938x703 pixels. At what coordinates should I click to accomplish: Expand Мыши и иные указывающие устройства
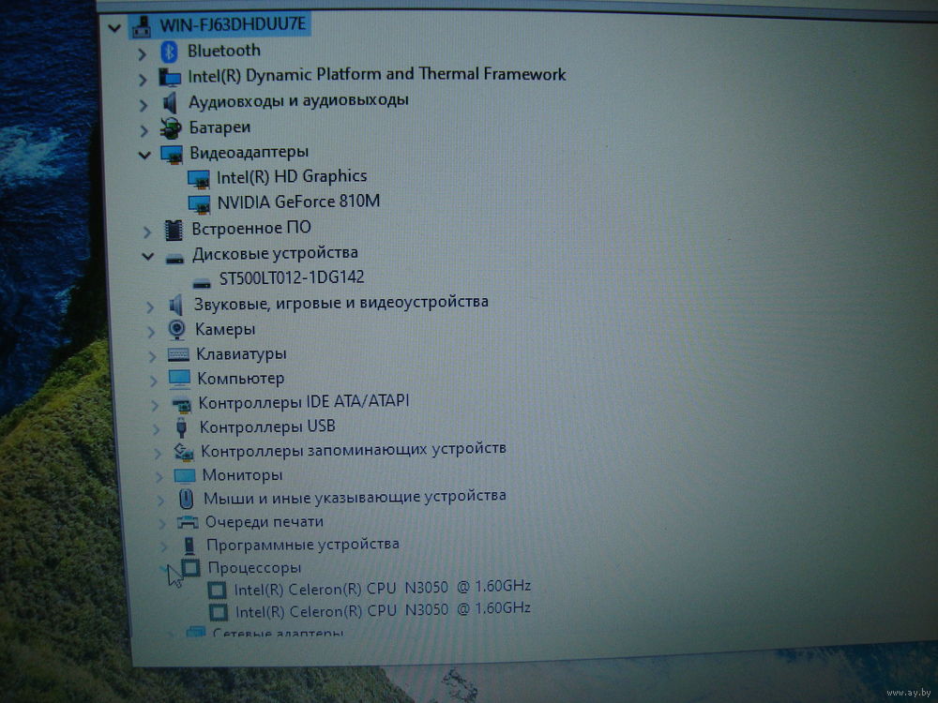pos(161,501)
